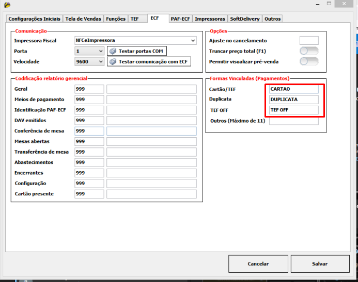Enable Permitir visualizar pré-venda switch
The image size is (358, 282).
coord(309,61)
